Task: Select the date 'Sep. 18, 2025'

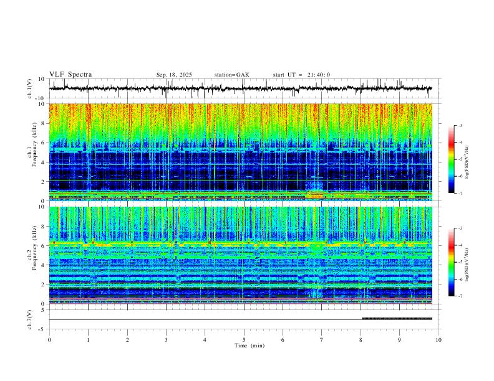Action: (x=174, y=75)
